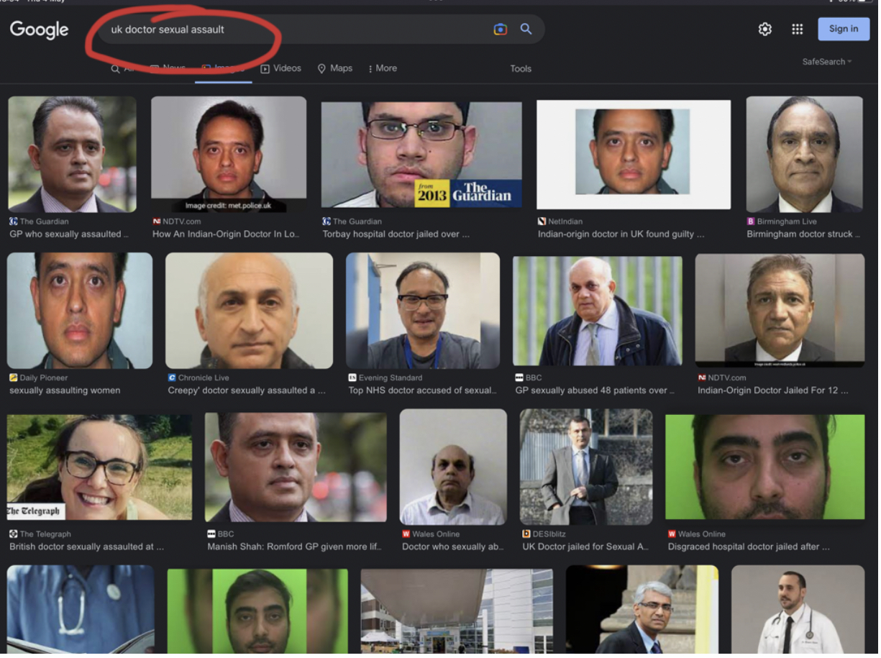881x658 pixels.
Task: Click NDTV.com favicon above 'Indian-Origin Doctor Jailed For 12'
Action: pos(702,378)
